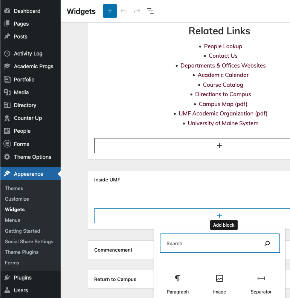Image resolution: width=290 pixels, height=298 pixels.
Task: Click the Directions to Campus link
Action: point(223,94)
